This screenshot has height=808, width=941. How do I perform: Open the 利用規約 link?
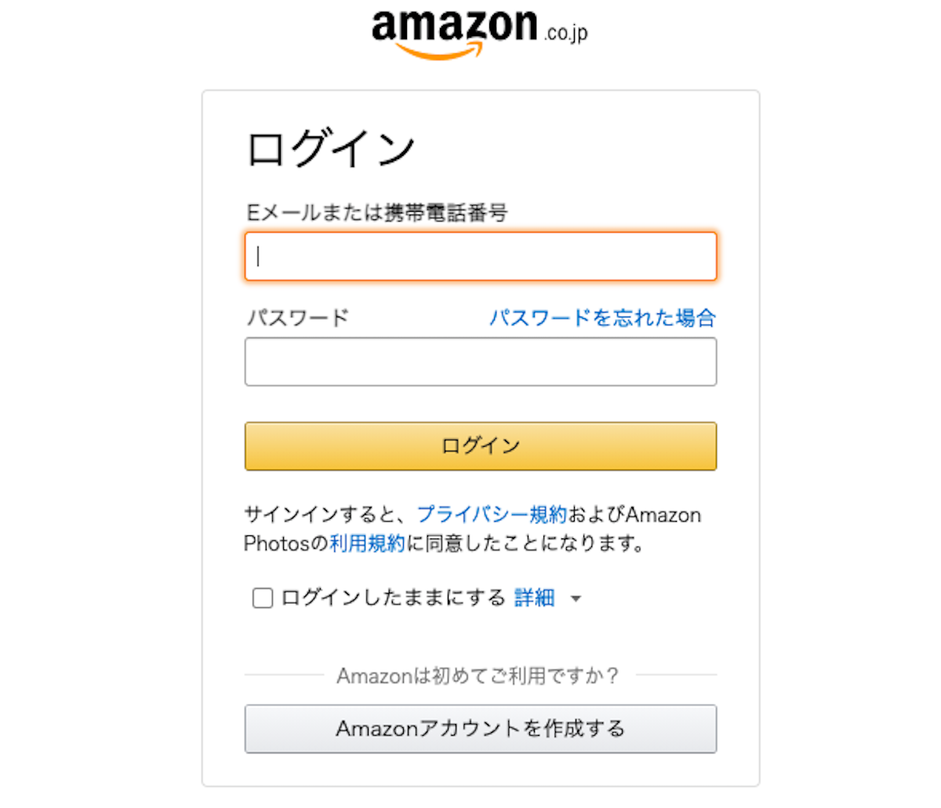(x=367, y=543)
